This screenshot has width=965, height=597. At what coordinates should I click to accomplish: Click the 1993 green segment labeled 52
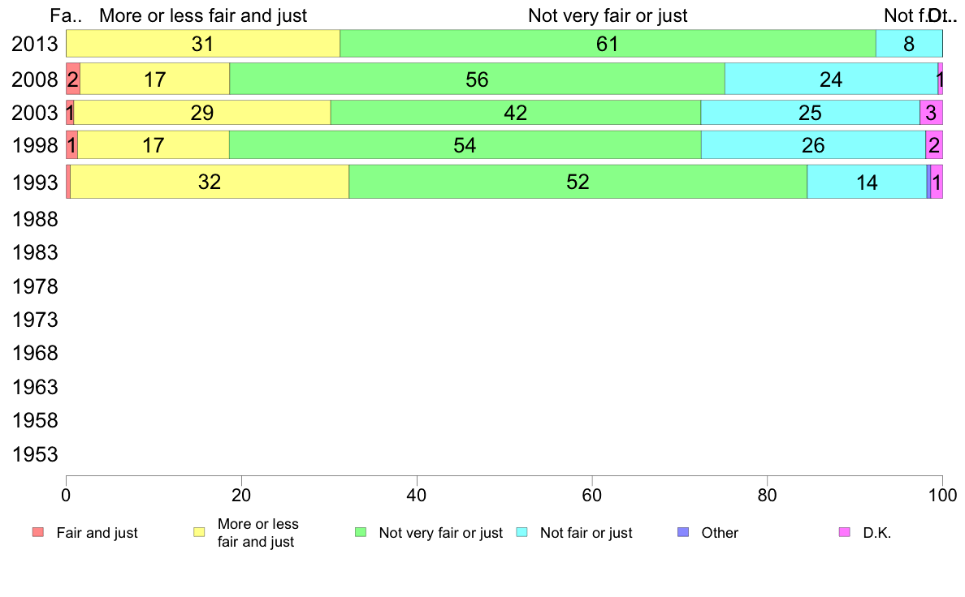point(578,182)
